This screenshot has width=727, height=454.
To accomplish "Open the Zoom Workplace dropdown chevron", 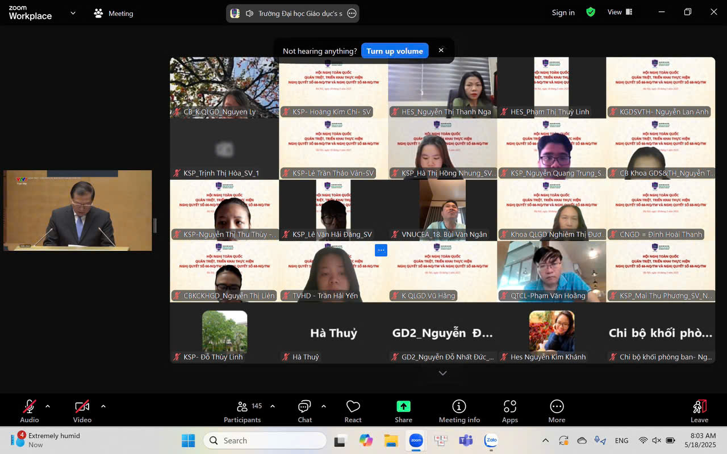I will click(73, 13).
